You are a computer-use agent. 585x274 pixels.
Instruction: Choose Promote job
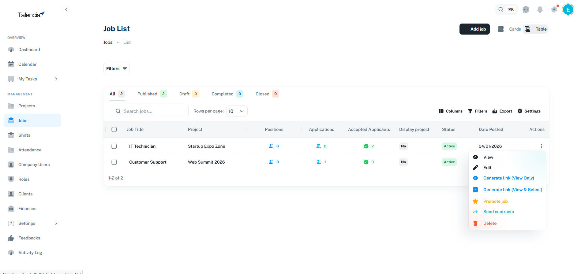tap(507, 201)
